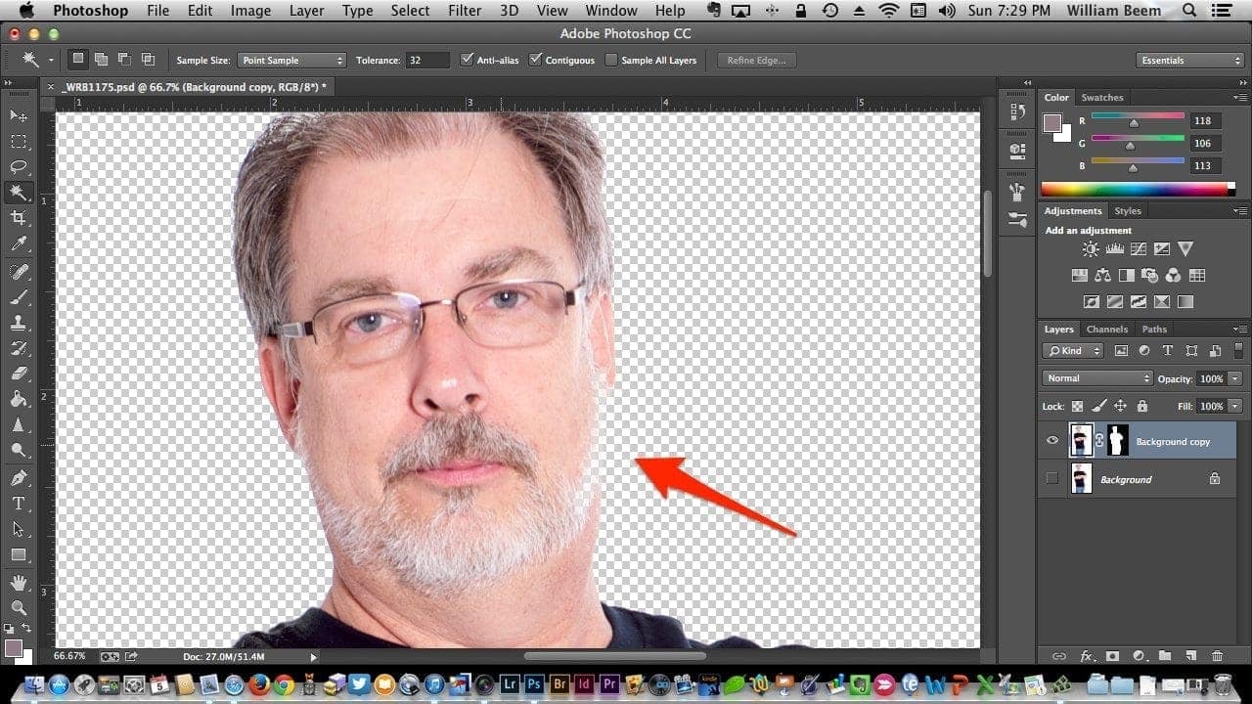Image resolution: width=1252 pixels, height=704 pixels.
Task: Select the Brush tool
Action: pos(19,296)
